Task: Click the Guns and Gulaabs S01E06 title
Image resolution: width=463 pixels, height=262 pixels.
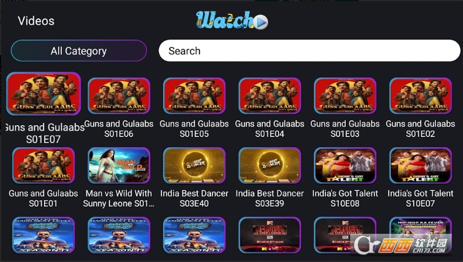Action: [x=118, y=128]
